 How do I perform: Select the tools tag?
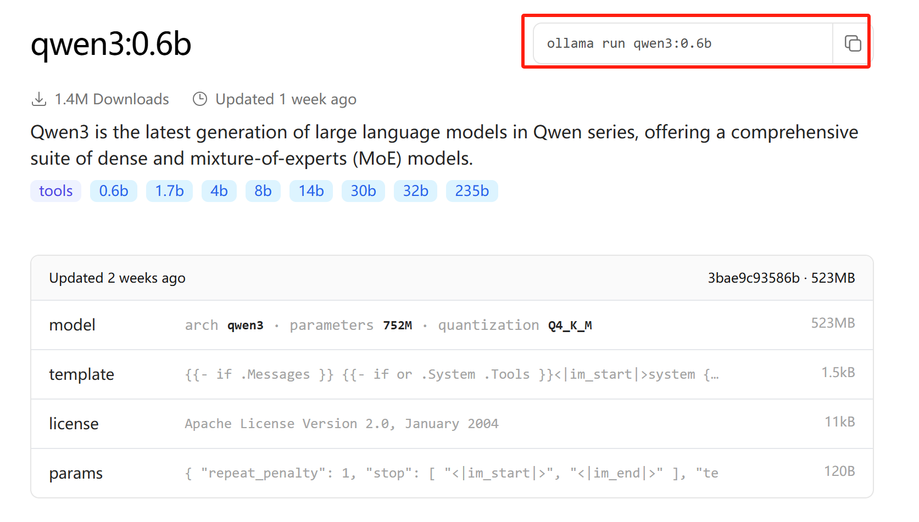point(55,191)
